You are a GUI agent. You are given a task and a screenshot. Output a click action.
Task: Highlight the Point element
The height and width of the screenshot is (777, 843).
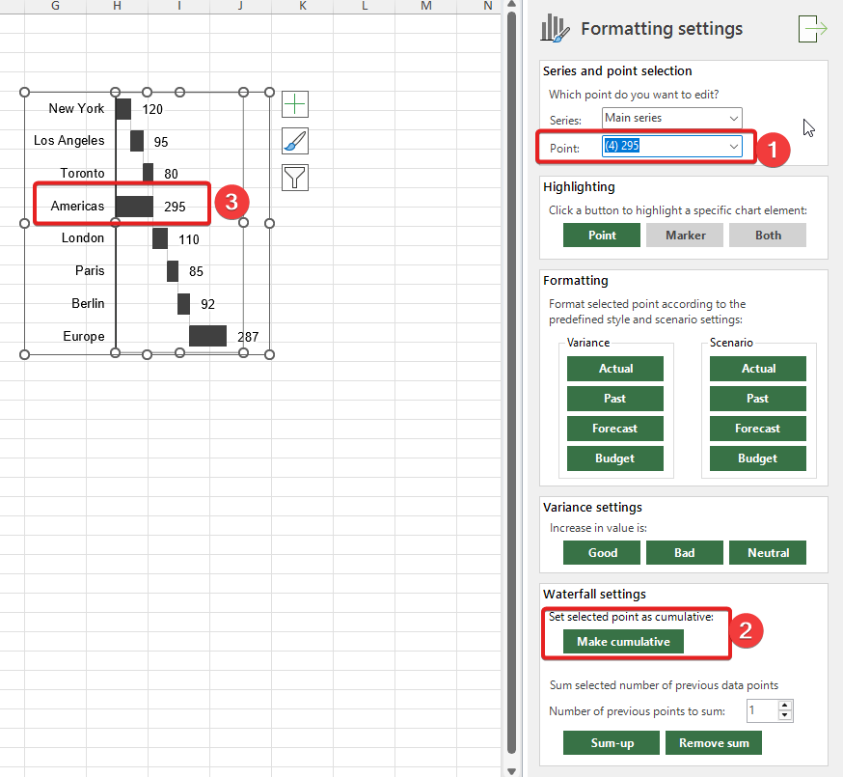(602, 236)
